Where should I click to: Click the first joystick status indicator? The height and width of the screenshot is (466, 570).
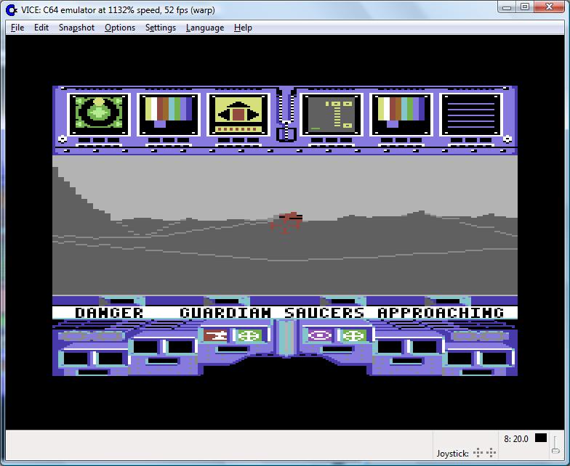pyautogui.click(x=478, y=453)
